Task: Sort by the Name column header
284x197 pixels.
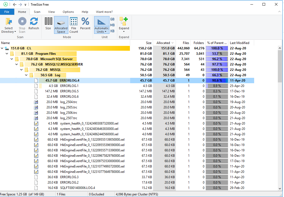Action: click(65, 43)
